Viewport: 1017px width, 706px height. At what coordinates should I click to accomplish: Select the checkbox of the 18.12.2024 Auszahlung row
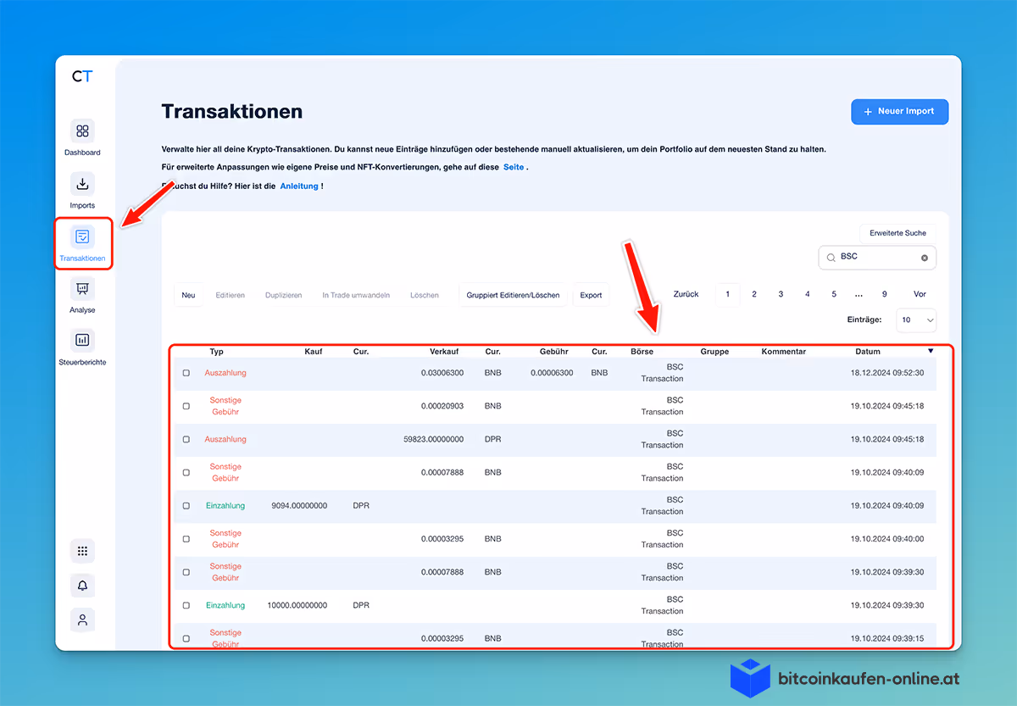click(186, 372)
